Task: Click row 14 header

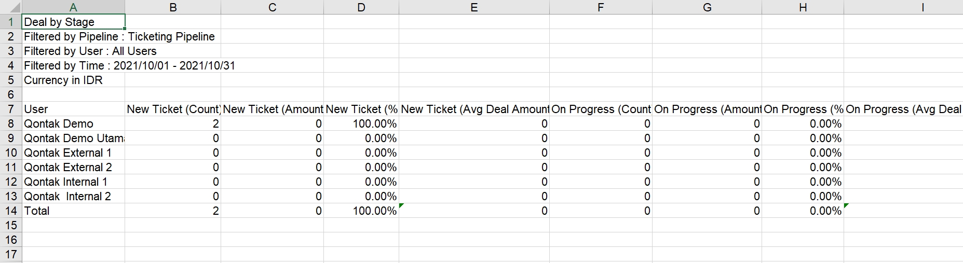Action: [x=11, y=211]
